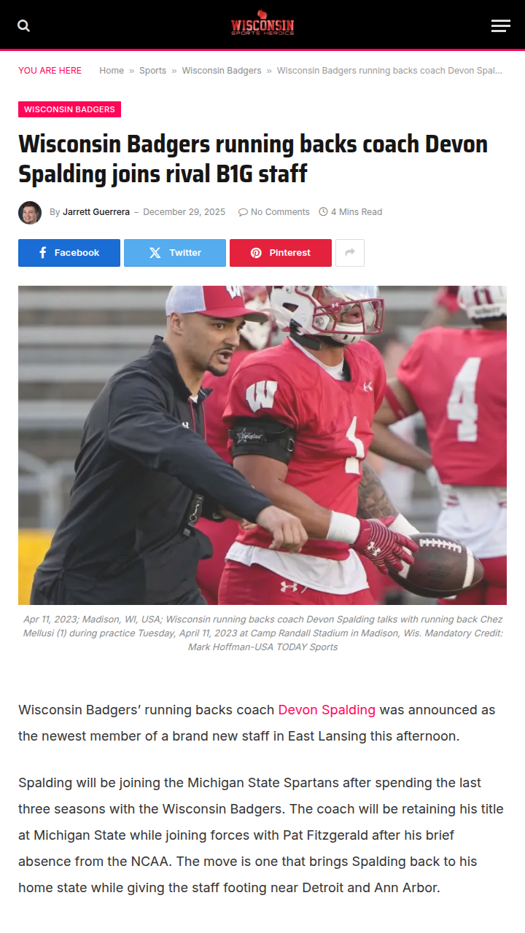
Task: Click the Wisconsin Sports Heroics logo
Action: pyautogui.click(x=262, y=25)
